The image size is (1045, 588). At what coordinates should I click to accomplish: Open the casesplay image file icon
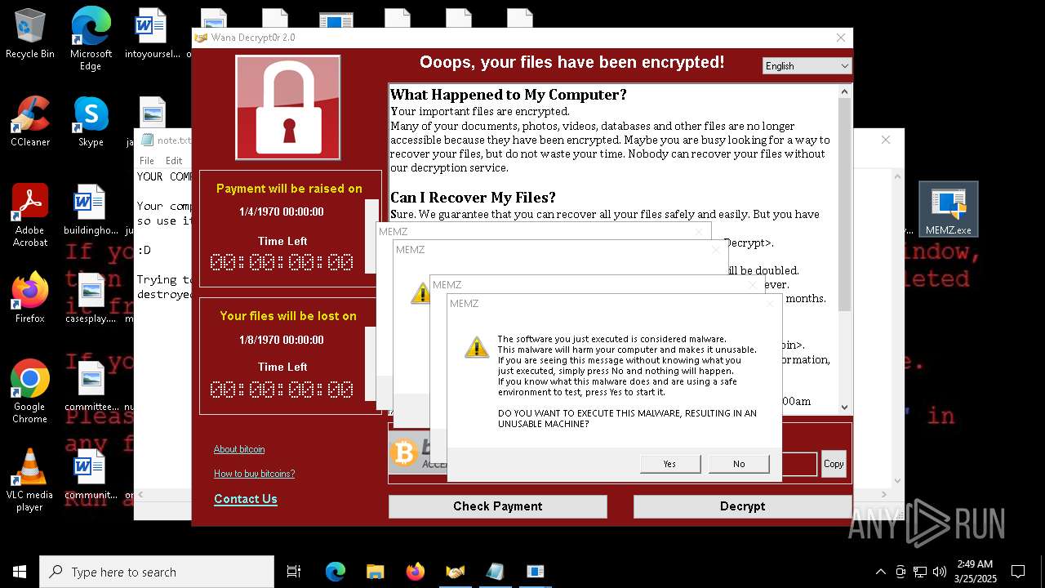pos(91,299)
